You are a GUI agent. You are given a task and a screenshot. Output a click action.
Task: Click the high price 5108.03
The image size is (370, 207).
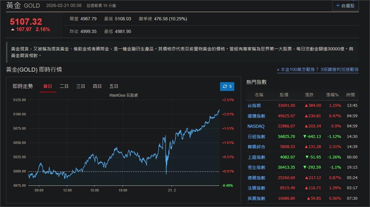[123, 19]
